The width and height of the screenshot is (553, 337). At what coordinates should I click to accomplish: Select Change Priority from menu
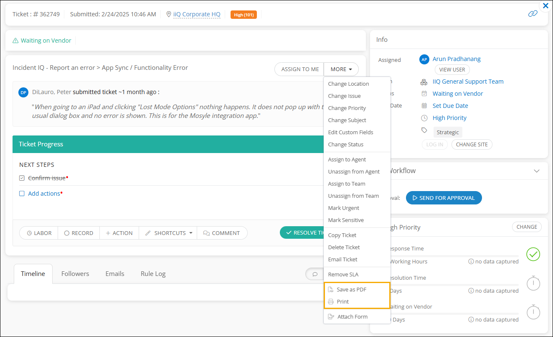tap(347, 108)
